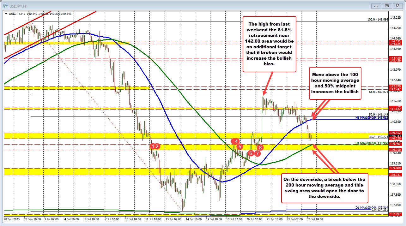Viewport: 406px width, 226px height.
Task: Select red circle marker number 7
Action: pos(257,153)
